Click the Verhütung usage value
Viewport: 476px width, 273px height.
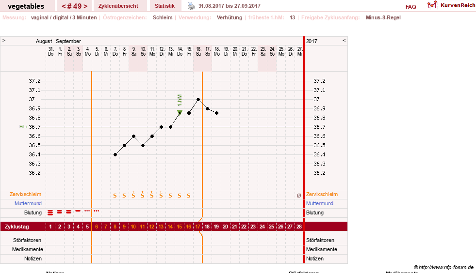(x=230, y=17)
